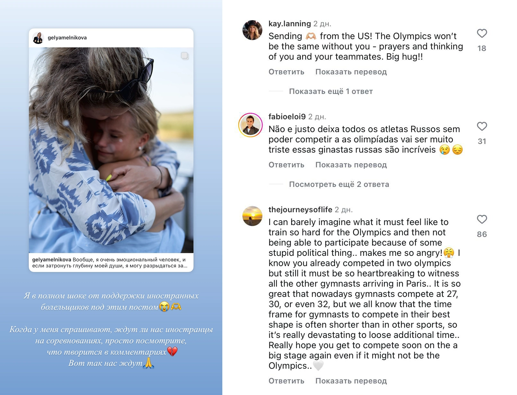Click gelyamelnikova's small avatar in post header
Image resolution: width=517 pixels, height=395 pixels.
38,38
